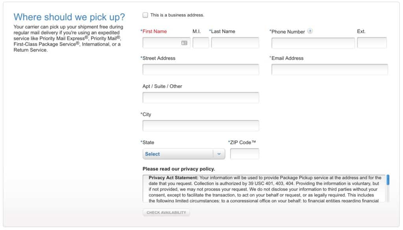
Task: Focus the First Name input field
Action: point(166,43)
